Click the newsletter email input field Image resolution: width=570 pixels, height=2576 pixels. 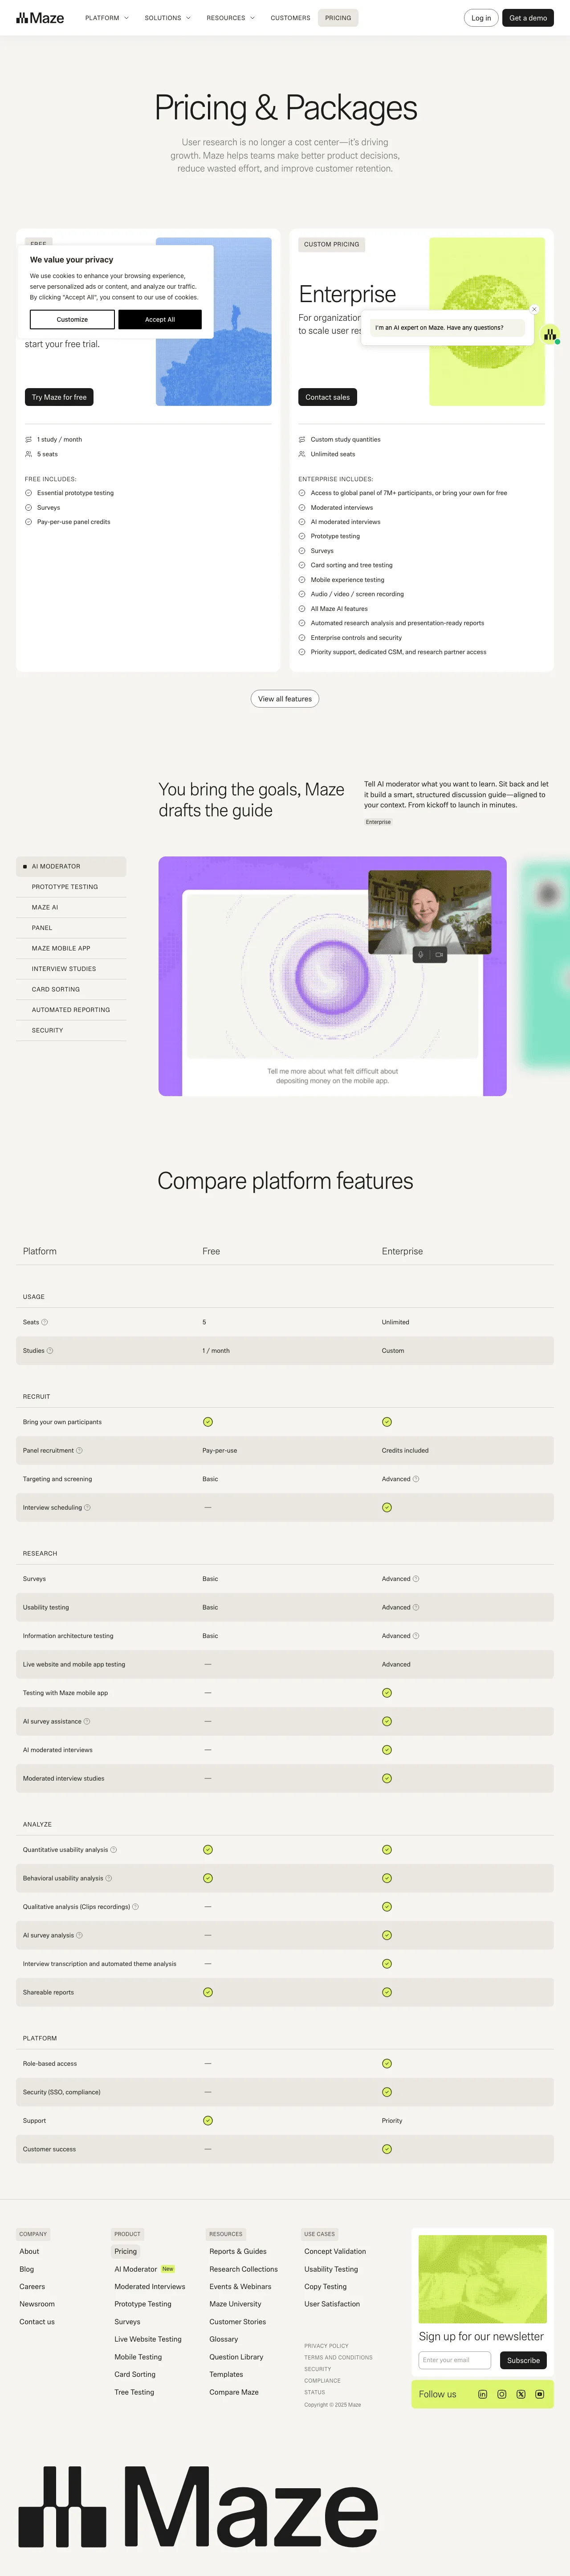pyautogui.click(x=455, y=2360)
